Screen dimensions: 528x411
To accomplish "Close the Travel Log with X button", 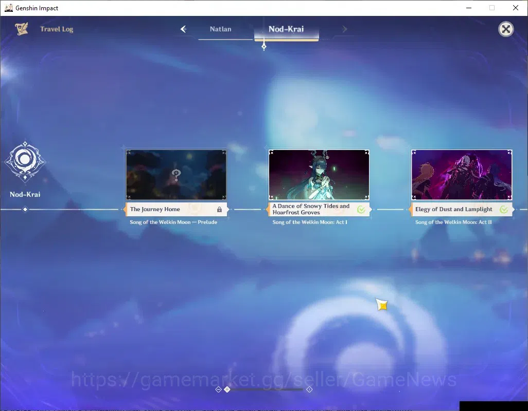I will (506, 29).
